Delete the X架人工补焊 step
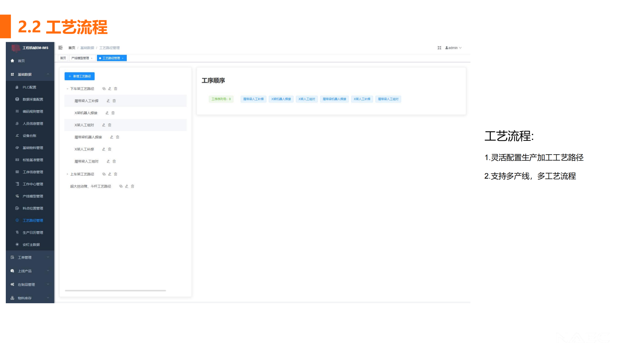The image size is (619, 348). (x=110, y=149)
